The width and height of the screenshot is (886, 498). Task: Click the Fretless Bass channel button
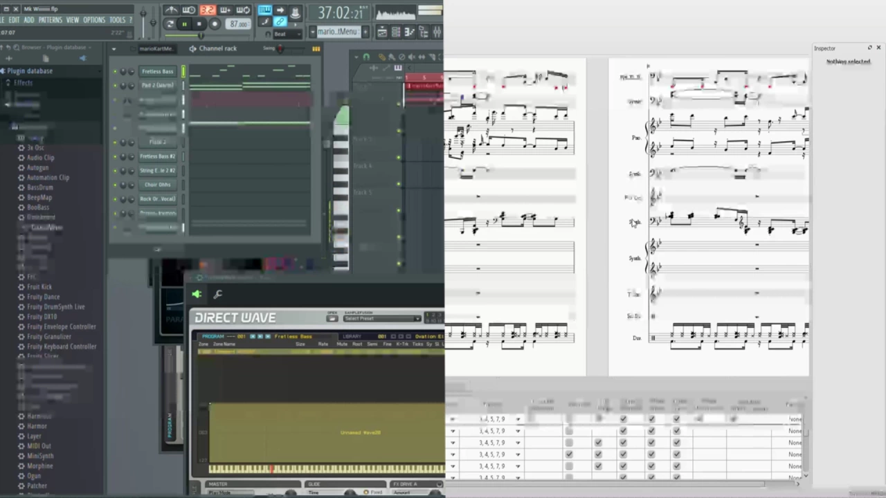[158, 71]
